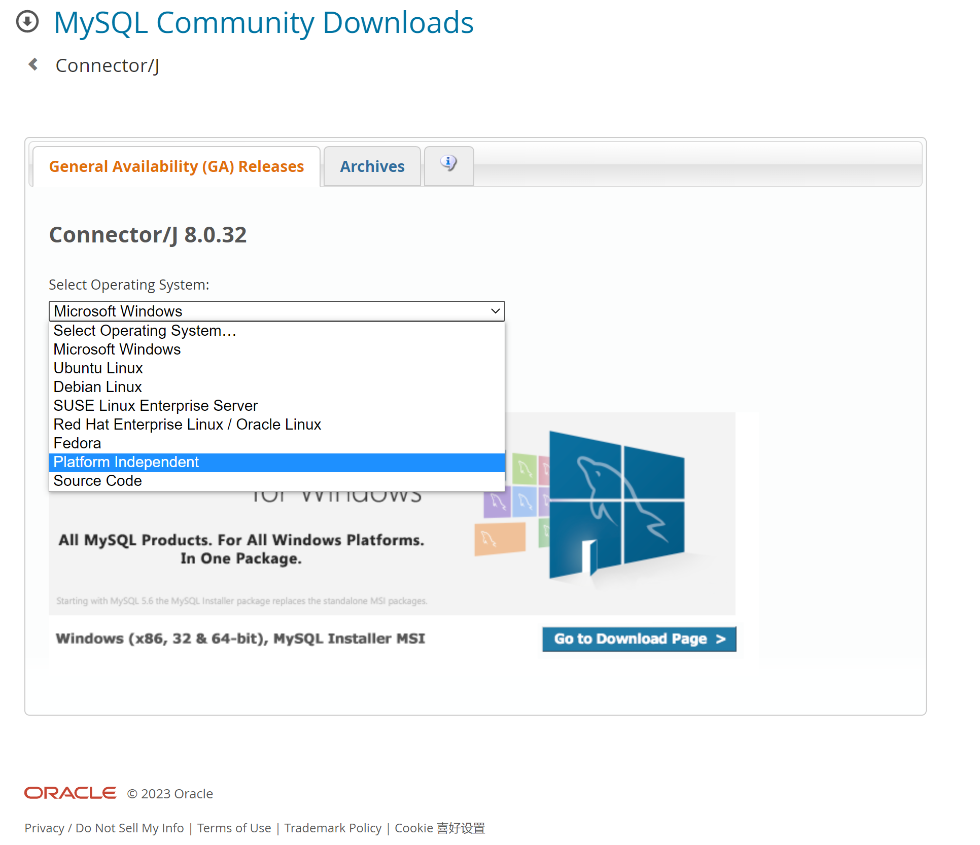Choose 'Select Operating System…' option in list
Image resolution: width=980 pixels, height=845 pixels.
click(277, 331)
